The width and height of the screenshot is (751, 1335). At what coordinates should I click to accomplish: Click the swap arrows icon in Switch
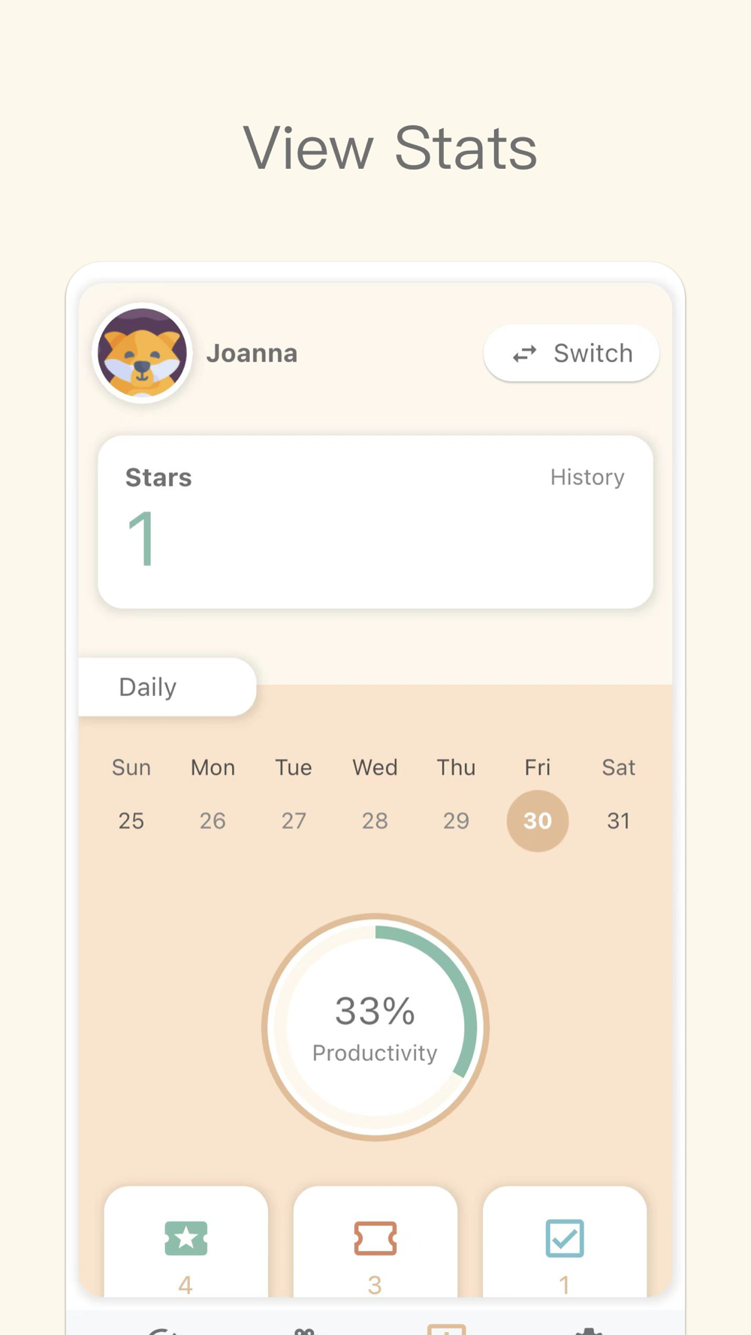[x=525, y=354]
